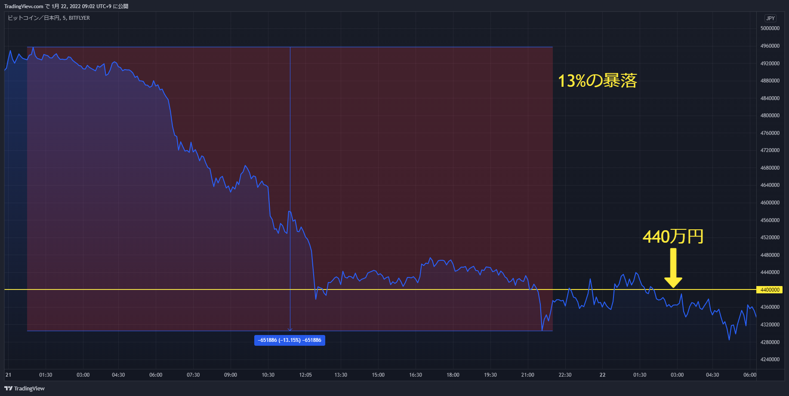Screen dimensions: 789x396
Task: Click the 18:00 time axis label
Action: pos(453,375)
